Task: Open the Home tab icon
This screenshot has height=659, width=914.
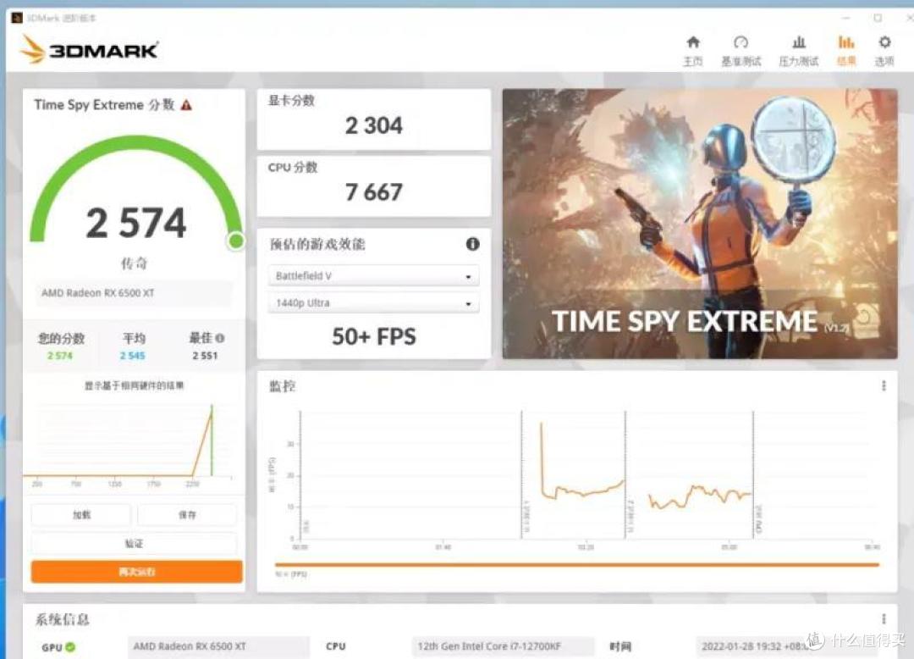Action: coord(692,42)
